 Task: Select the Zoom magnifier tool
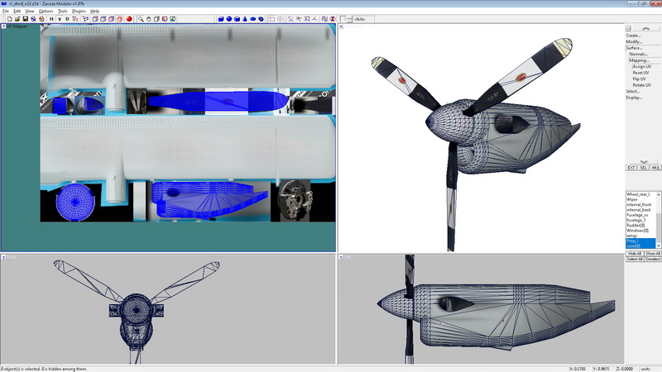click(x=142, y=18)
